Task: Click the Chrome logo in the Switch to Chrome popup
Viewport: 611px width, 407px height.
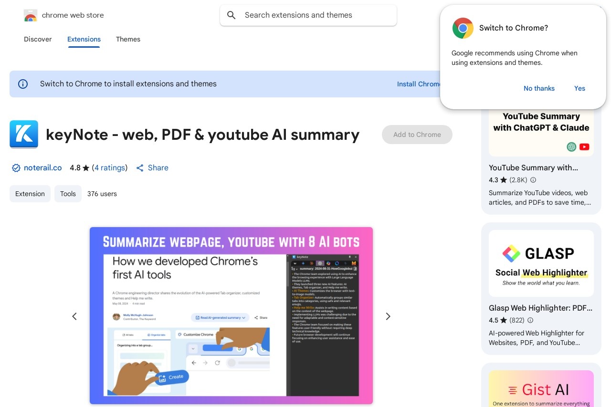Action: [463, 28]
